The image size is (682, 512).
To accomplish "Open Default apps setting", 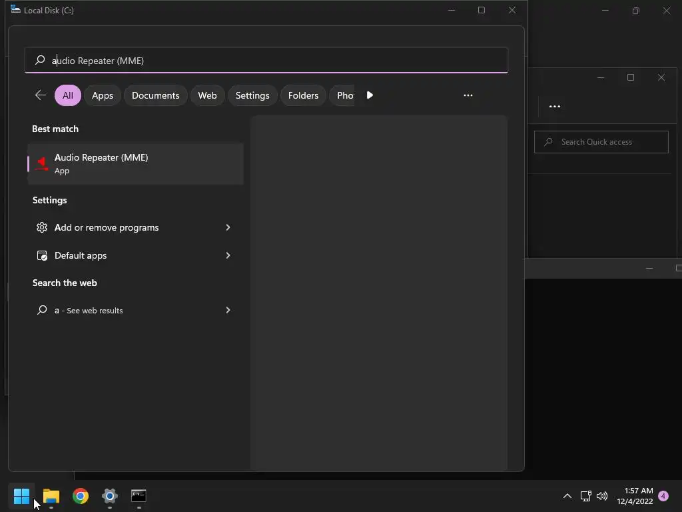I will [x=135, y=255].
